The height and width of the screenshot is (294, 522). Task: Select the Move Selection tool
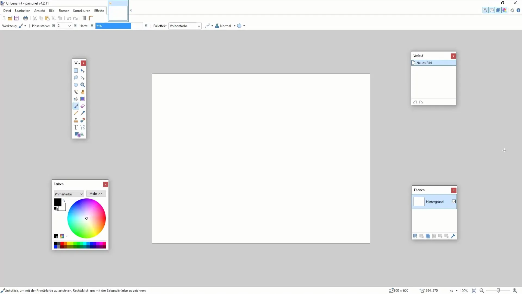(x=83, y=78)
